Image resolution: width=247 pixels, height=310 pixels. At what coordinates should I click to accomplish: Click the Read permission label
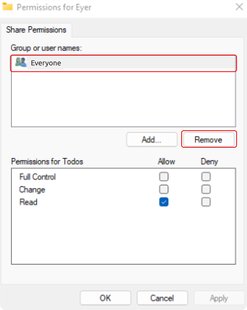point(29,202)
